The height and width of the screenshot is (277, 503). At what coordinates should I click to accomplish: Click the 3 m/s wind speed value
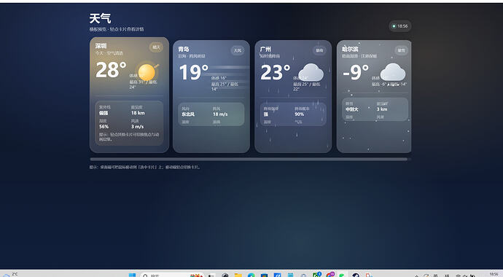(x=137, y=127)
